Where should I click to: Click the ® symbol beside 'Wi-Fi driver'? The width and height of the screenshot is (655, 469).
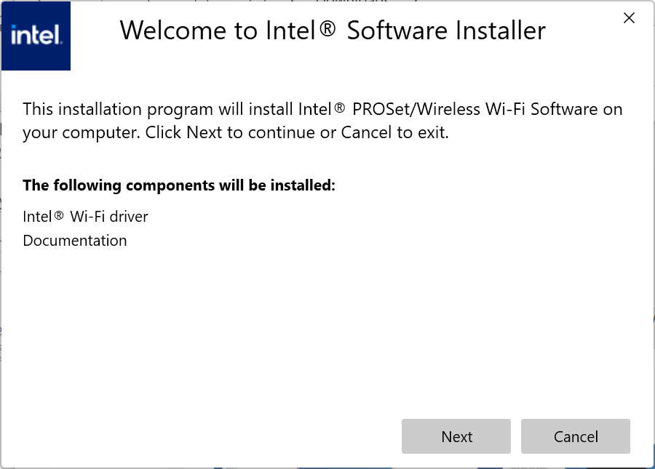[59, 216]
